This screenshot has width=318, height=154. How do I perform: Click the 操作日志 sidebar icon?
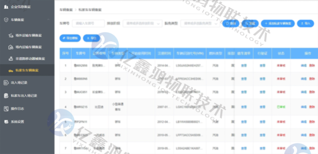(6, 109)
